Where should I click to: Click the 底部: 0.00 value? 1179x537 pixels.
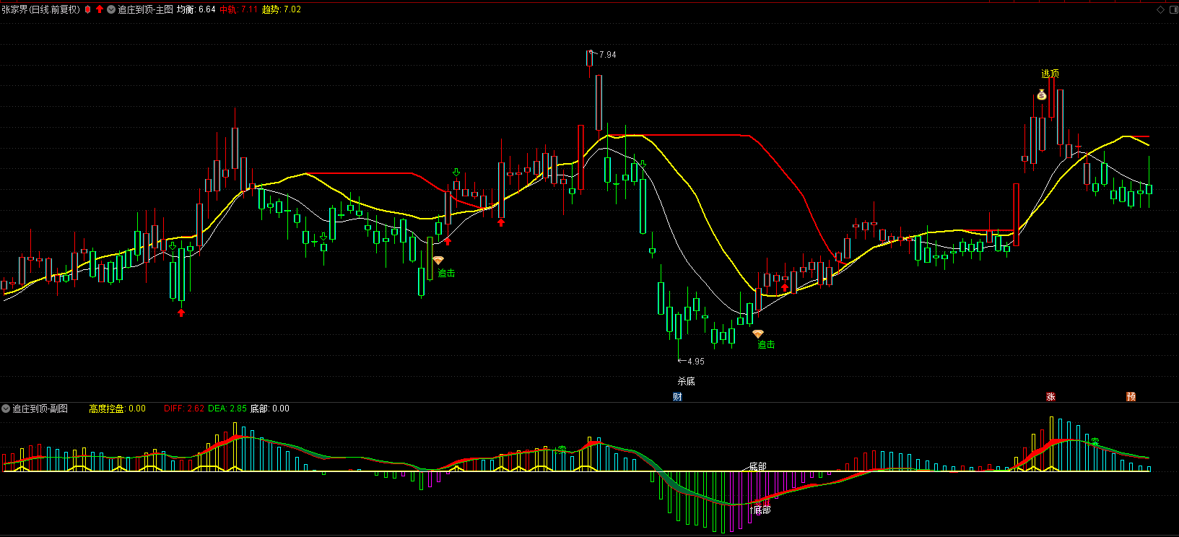point(270,409)
